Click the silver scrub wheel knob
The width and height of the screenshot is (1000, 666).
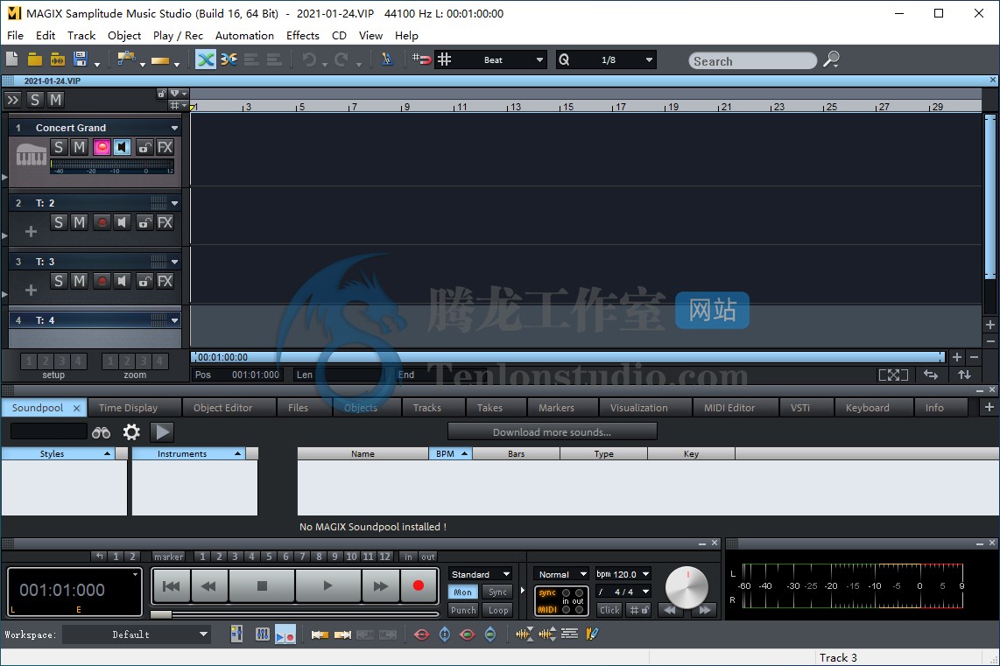(687, 587)
